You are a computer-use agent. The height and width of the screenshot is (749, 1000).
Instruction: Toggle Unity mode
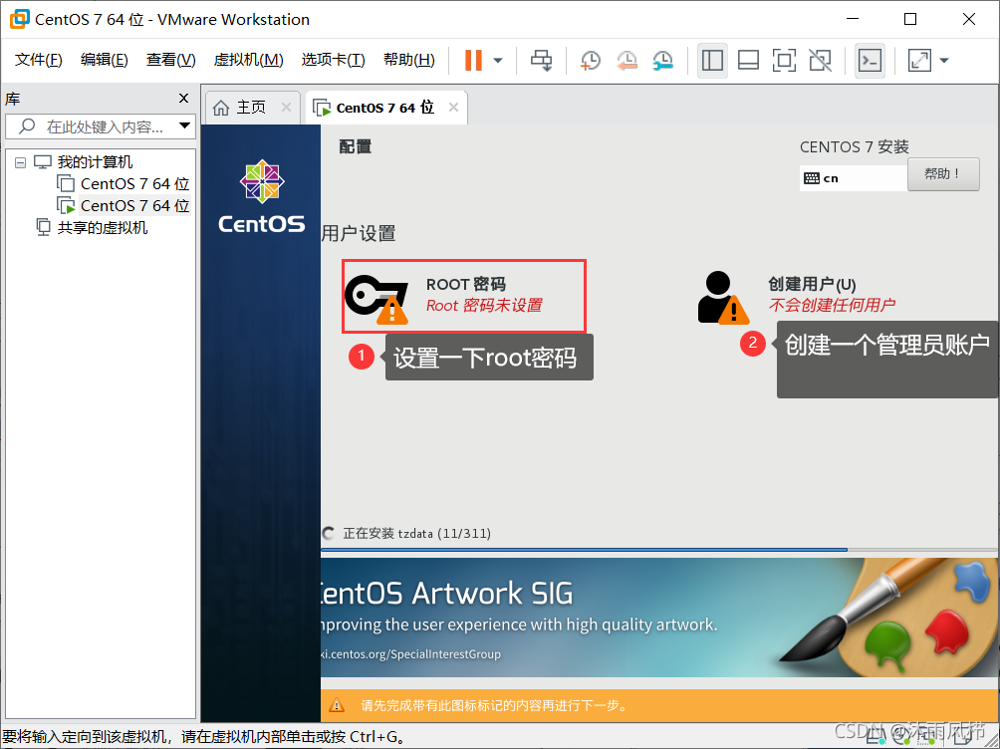[x=820, y=60]
